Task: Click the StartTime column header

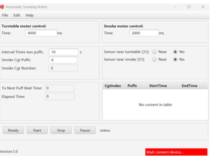Action: tap(158, 86)
